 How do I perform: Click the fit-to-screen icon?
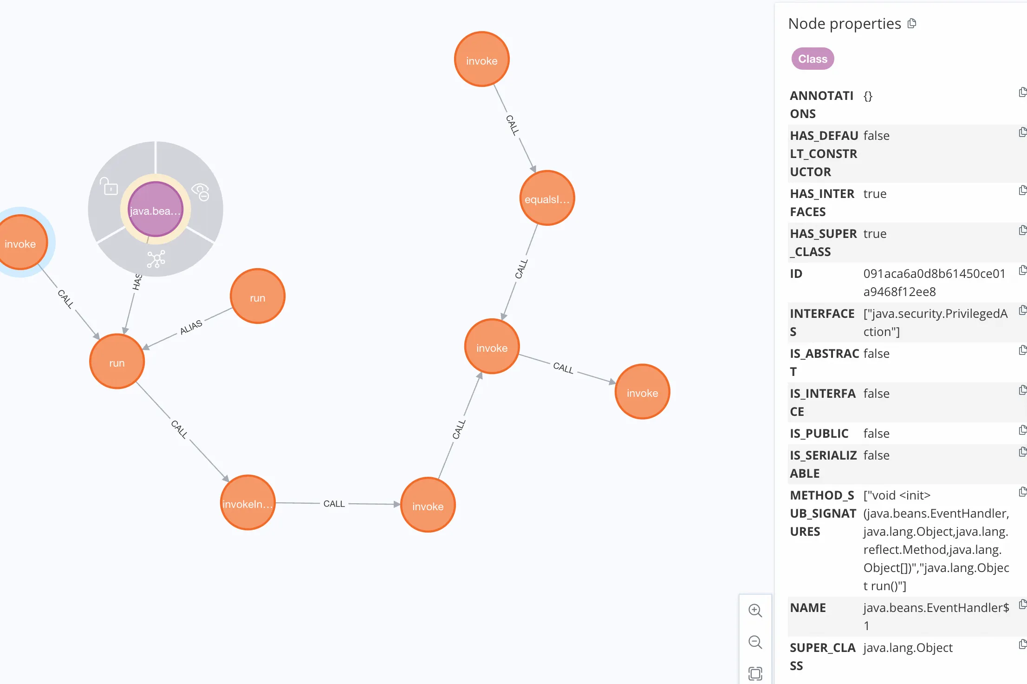[x=755, y=673]
